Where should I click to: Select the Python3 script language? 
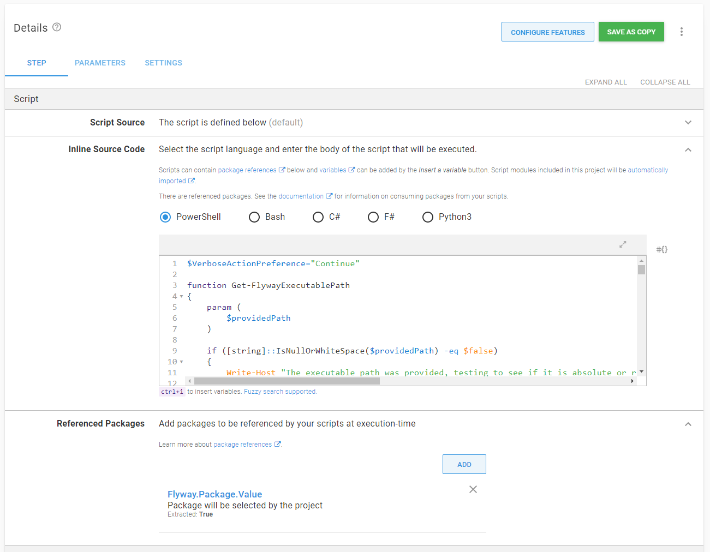coord(428,217)
